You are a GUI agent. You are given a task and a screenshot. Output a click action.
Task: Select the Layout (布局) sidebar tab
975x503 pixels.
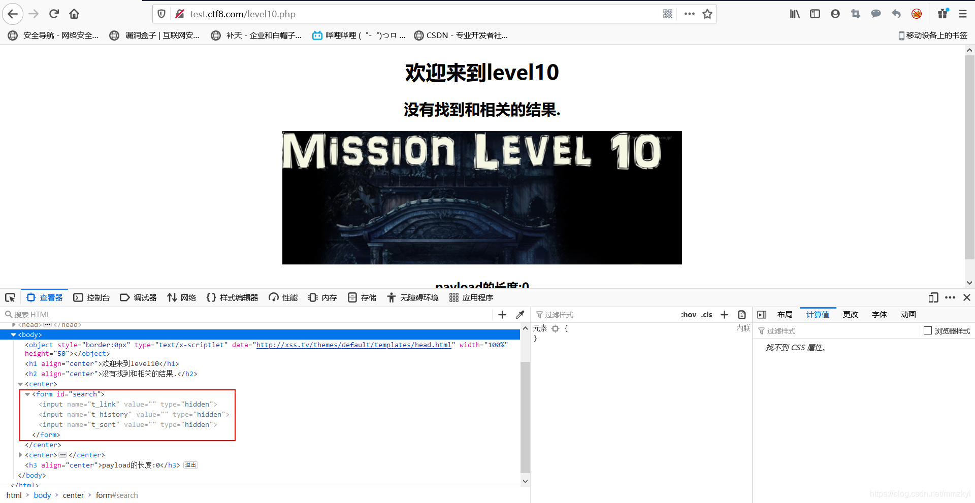(785, 315)
